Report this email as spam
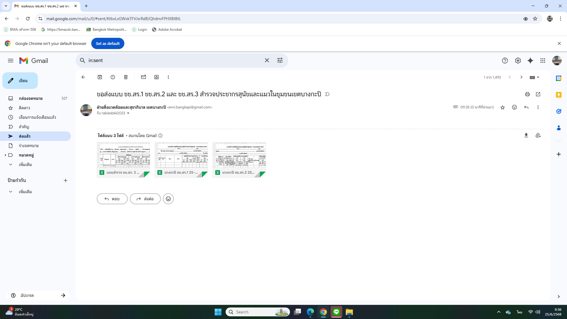Image resolution: width=567 pixels, height=319 pixels. [113, 77]
